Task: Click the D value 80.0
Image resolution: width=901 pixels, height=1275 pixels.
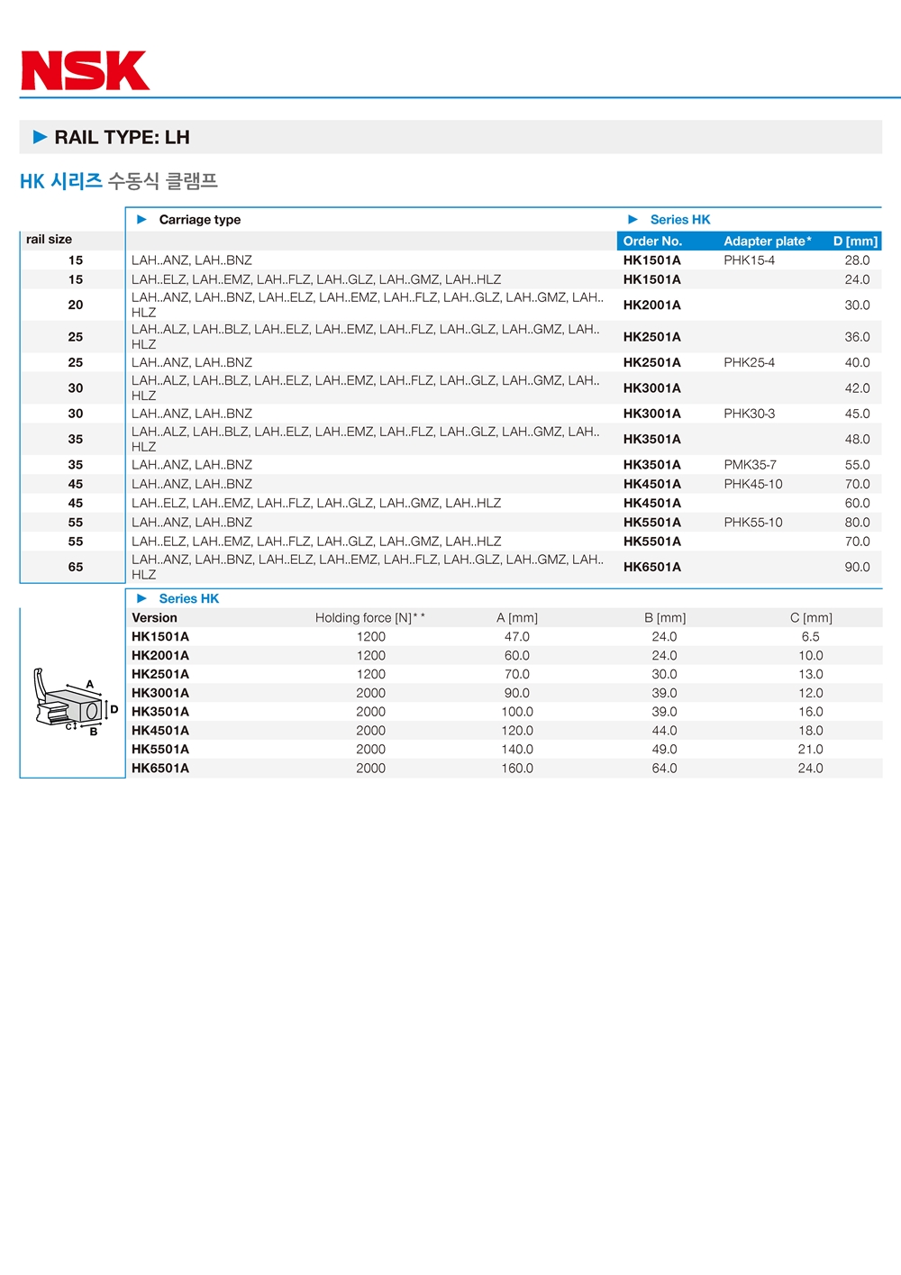Action: [857, 523]
